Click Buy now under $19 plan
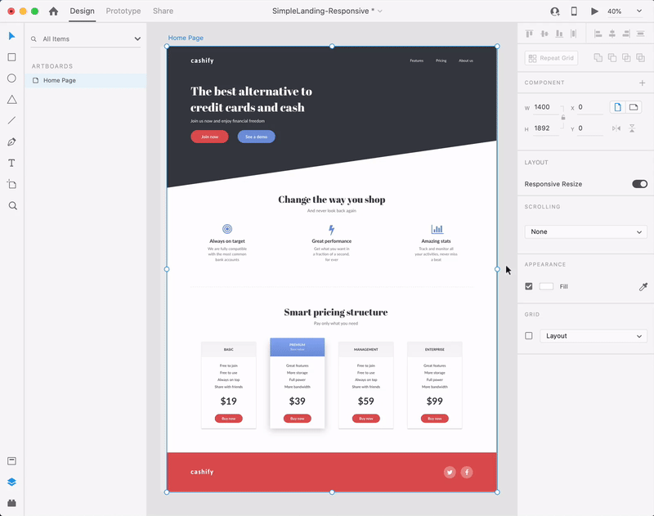This screenshot has height=516, width=654. click(229, 419)
